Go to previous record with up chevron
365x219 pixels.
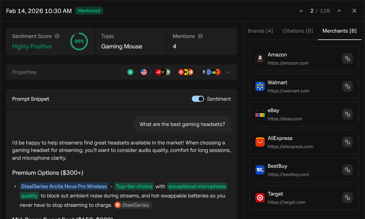pyautogui.click(x=339, y=11)
